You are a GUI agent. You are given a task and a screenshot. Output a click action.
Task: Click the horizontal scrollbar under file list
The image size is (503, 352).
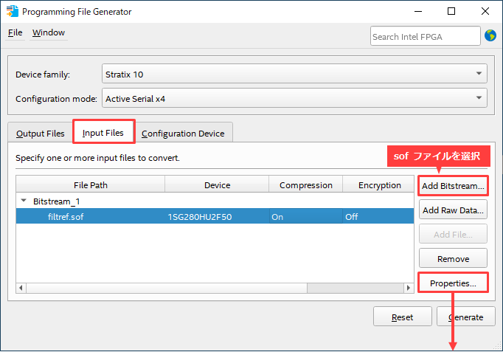[x=214, y=288]
